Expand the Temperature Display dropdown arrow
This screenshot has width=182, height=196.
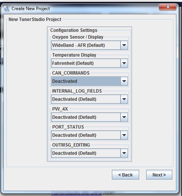click(x=124, y=63)
